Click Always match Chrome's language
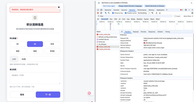Image resolution: width=194 pixels, height=102 pixels. 130,6
